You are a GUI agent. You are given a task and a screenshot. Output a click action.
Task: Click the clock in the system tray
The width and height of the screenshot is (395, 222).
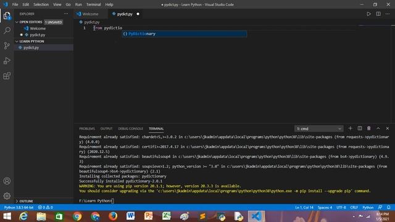(x=382, y=216)
